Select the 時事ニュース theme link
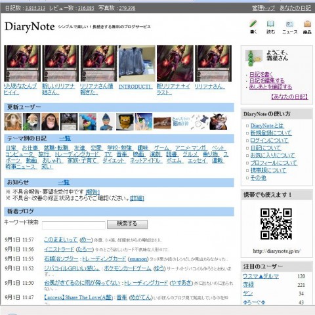The image size is (315, 315). pos(21,167)
